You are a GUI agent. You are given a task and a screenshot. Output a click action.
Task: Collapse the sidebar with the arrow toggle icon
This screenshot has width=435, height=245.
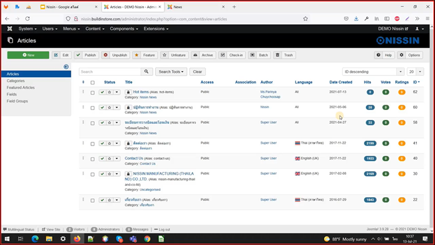point(66,67)
